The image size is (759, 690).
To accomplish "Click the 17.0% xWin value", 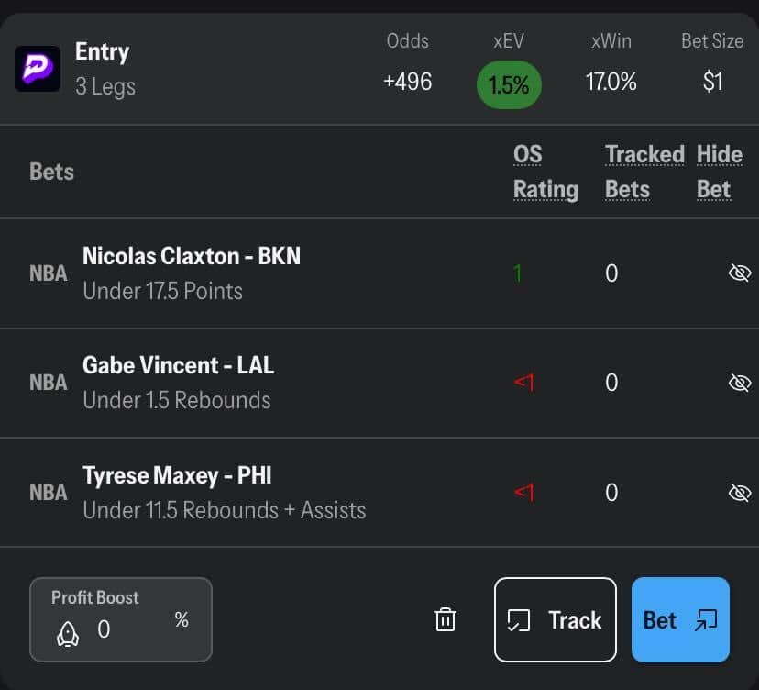I will (x=610, y=82).
